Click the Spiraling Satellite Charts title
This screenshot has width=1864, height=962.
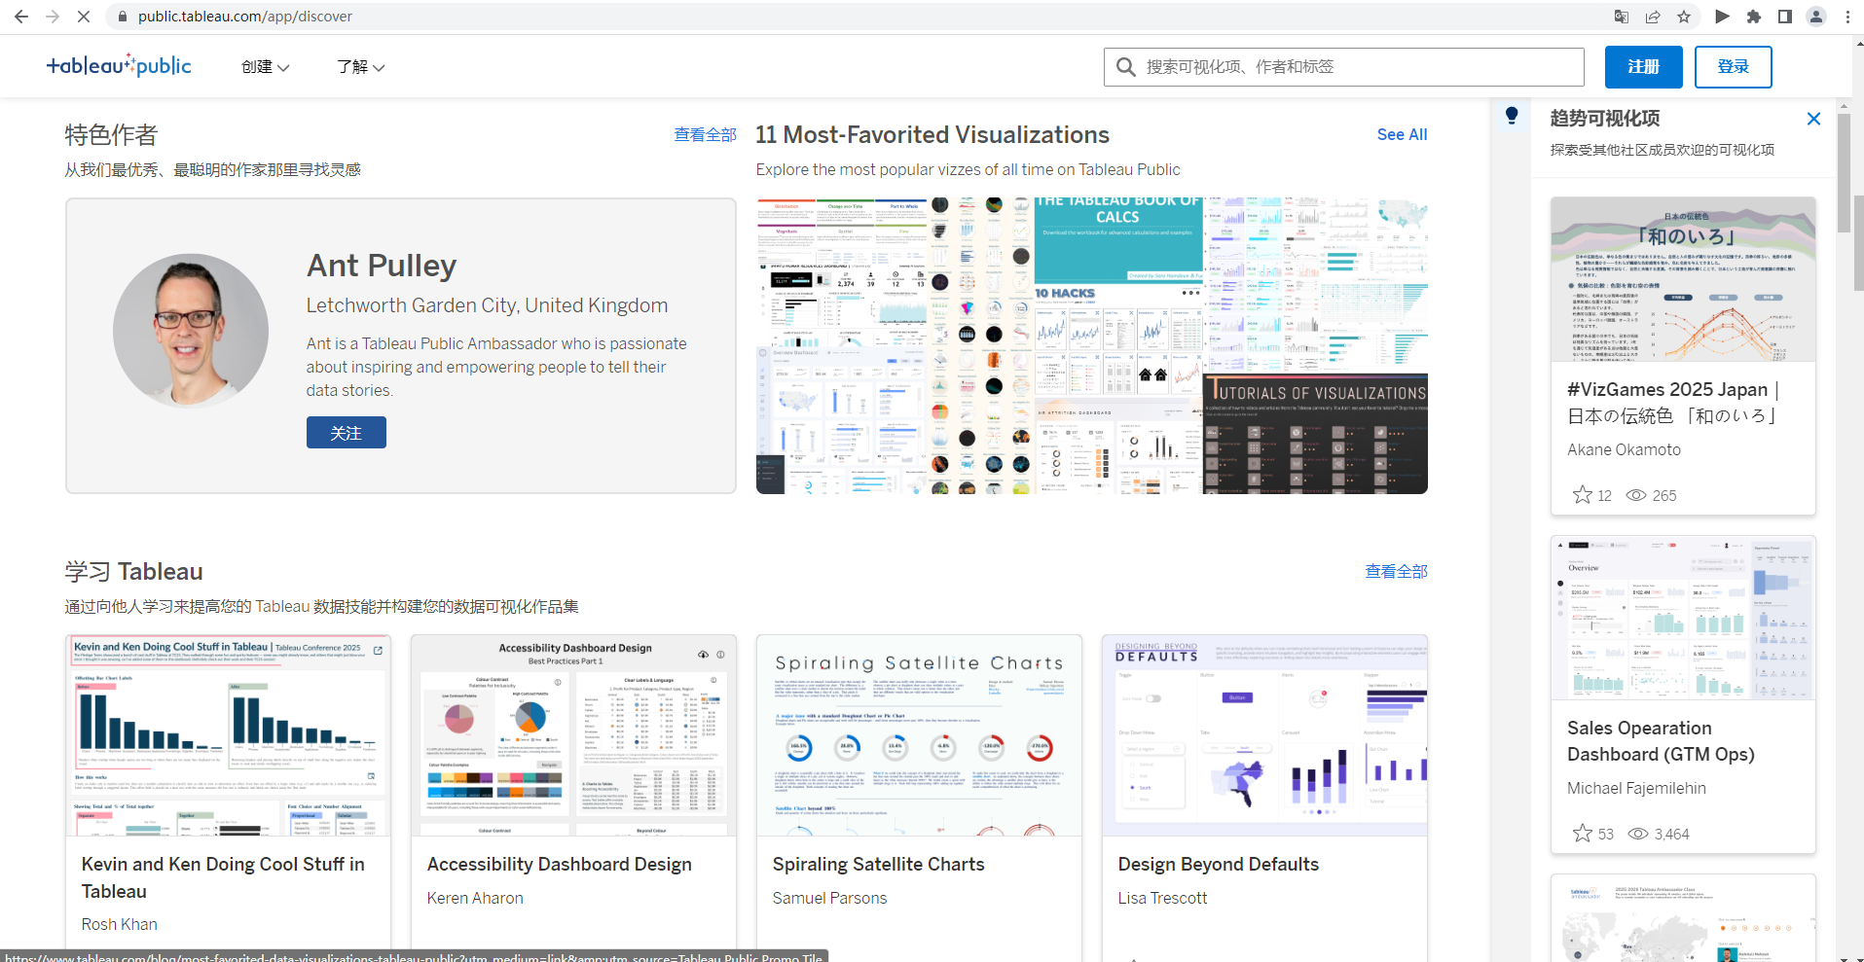pyautogui.click(x=879, y=865)
